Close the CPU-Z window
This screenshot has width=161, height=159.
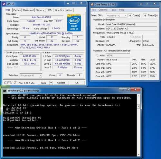81,3
